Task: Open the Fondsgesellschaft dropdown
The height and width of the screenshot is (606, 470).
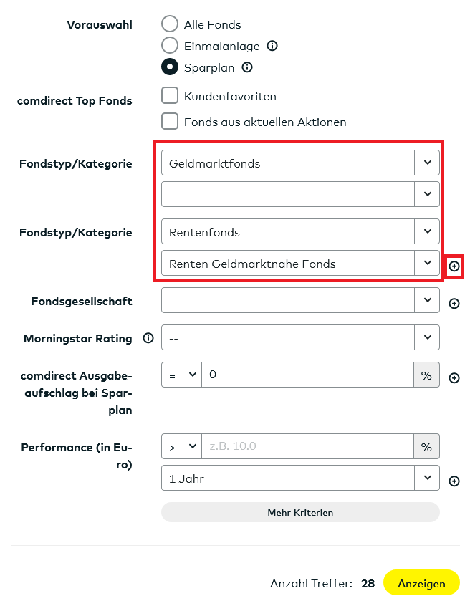Action: click(300, 301)
